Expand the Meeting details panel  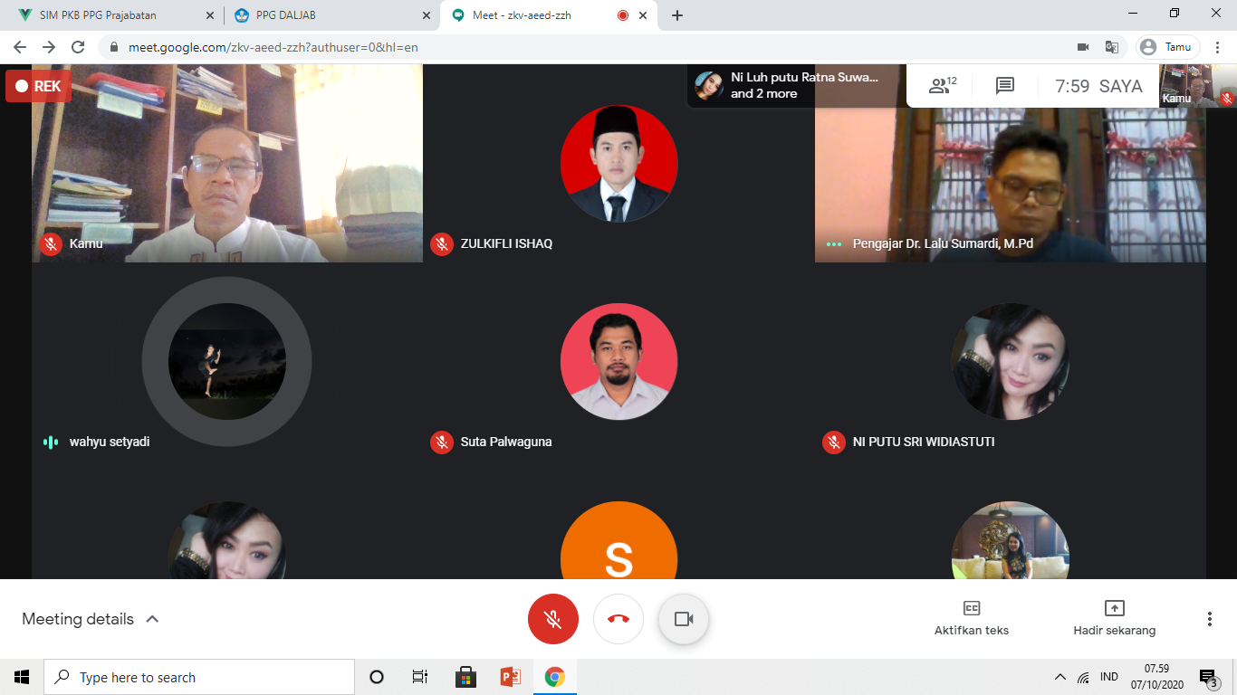(x=91, y=619)
